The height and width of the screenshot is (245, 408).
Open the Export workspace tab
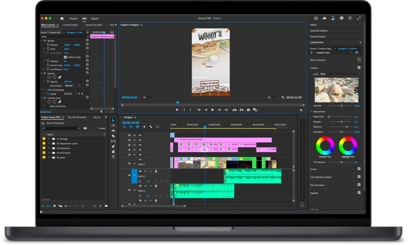point(95,18)
